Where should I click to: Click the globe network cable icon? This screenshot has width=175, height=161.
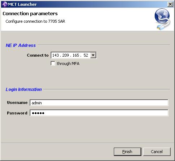click(162, 19)
